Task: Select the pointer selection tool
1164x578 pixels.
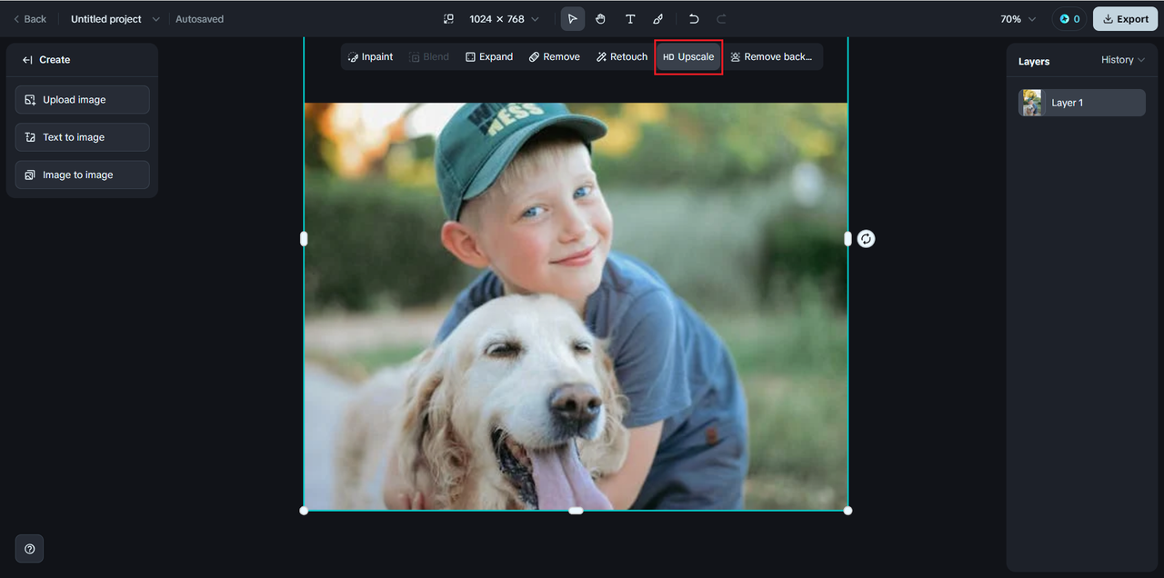Action: click(572, 19)
